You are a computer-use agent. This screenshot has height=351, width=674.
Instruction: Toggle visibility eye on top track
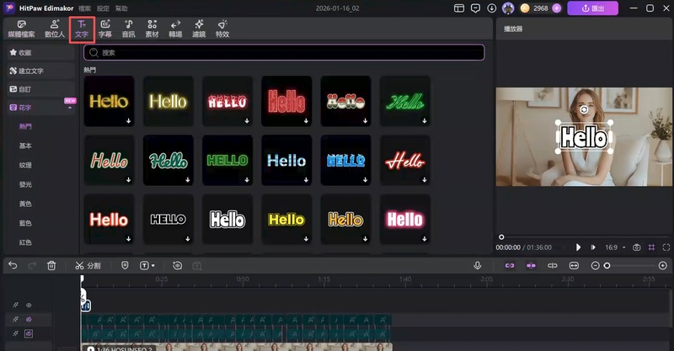point(28,305)
